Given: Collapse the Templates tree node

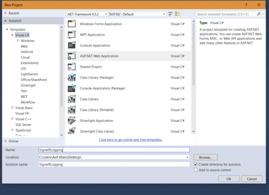Looking at the screenshot, I should tap(7, 29).
